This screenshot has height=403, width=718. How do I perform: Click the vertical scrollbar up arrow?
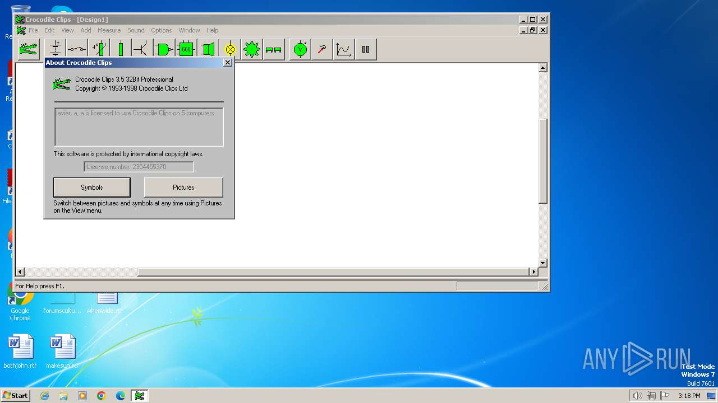(x=542, y=68)
